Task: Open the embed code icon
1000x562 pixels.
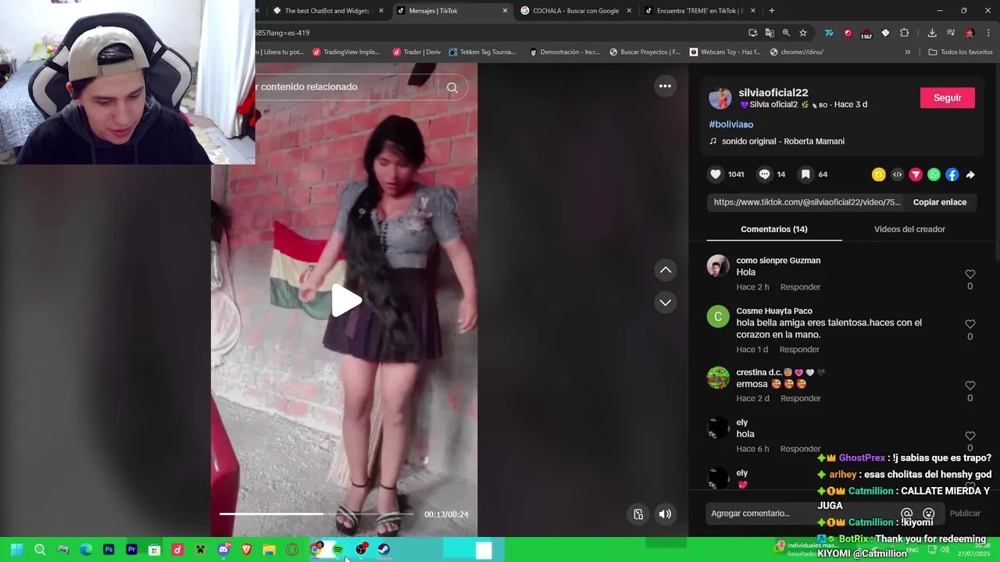Action: point(897,175)
